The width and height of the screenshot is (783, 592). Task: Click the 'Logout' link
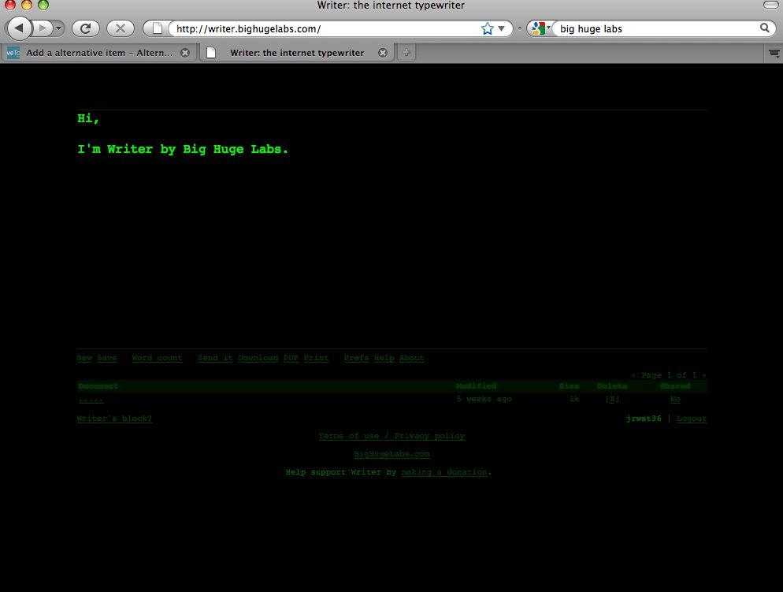point(692,418)
